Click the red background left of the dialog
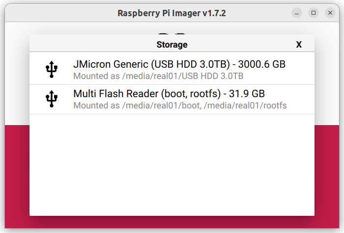 click(x=17, y=177)
